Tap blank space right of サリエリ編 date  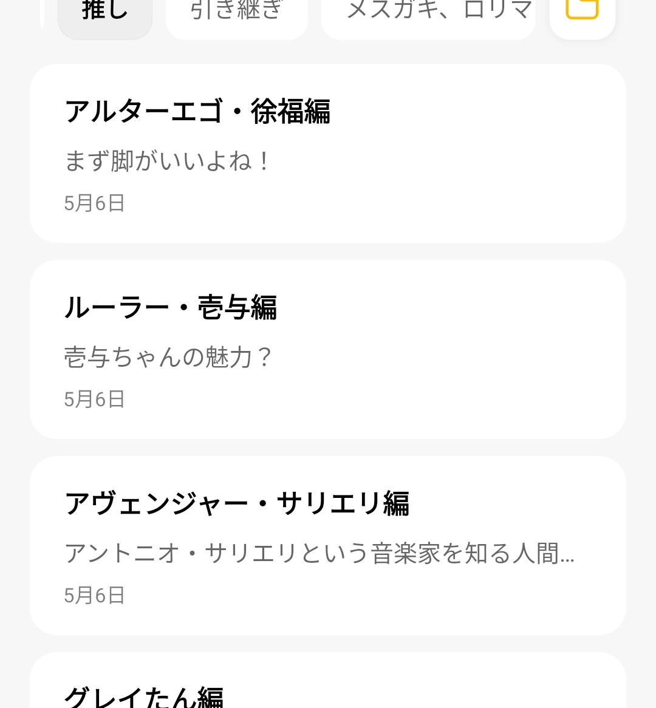(x=395, y=595)
